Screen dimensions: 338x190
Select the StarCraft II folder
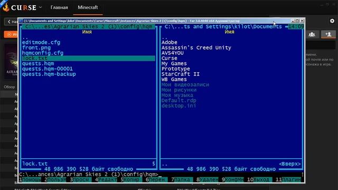(x=181, y=74)
